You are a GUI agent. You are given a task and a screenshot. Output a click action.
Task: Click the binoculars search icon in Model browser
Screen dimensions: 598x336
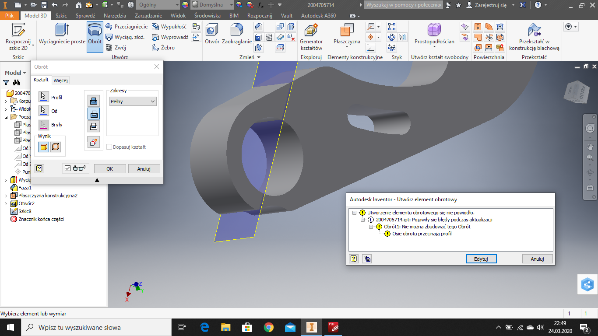click(x=17, y=82)
